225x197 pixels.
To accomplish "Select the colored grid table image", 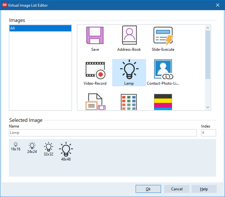I will 129,102.
